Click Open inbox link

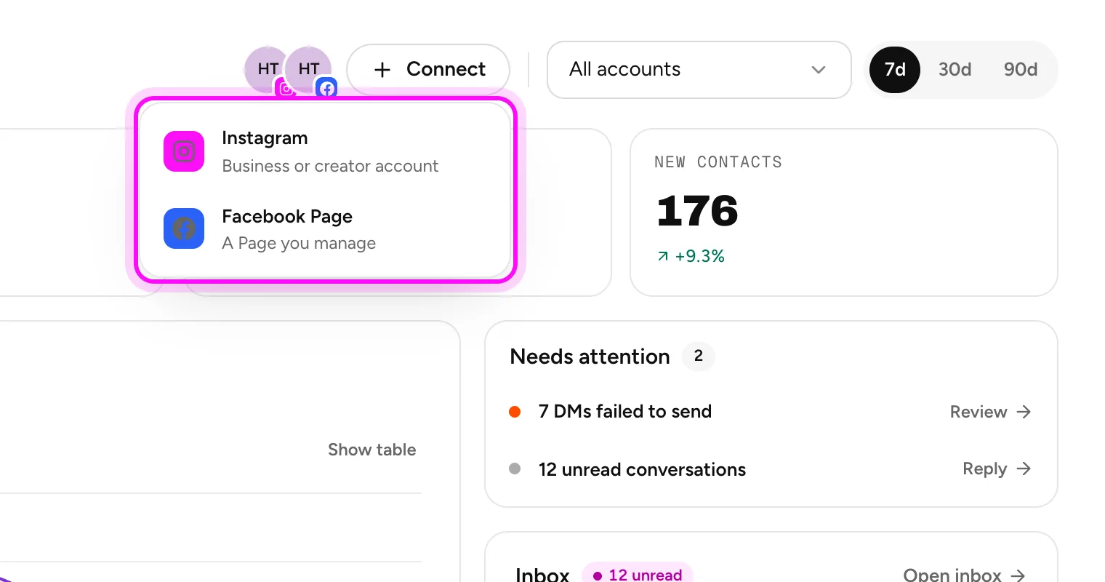point(964,575)
